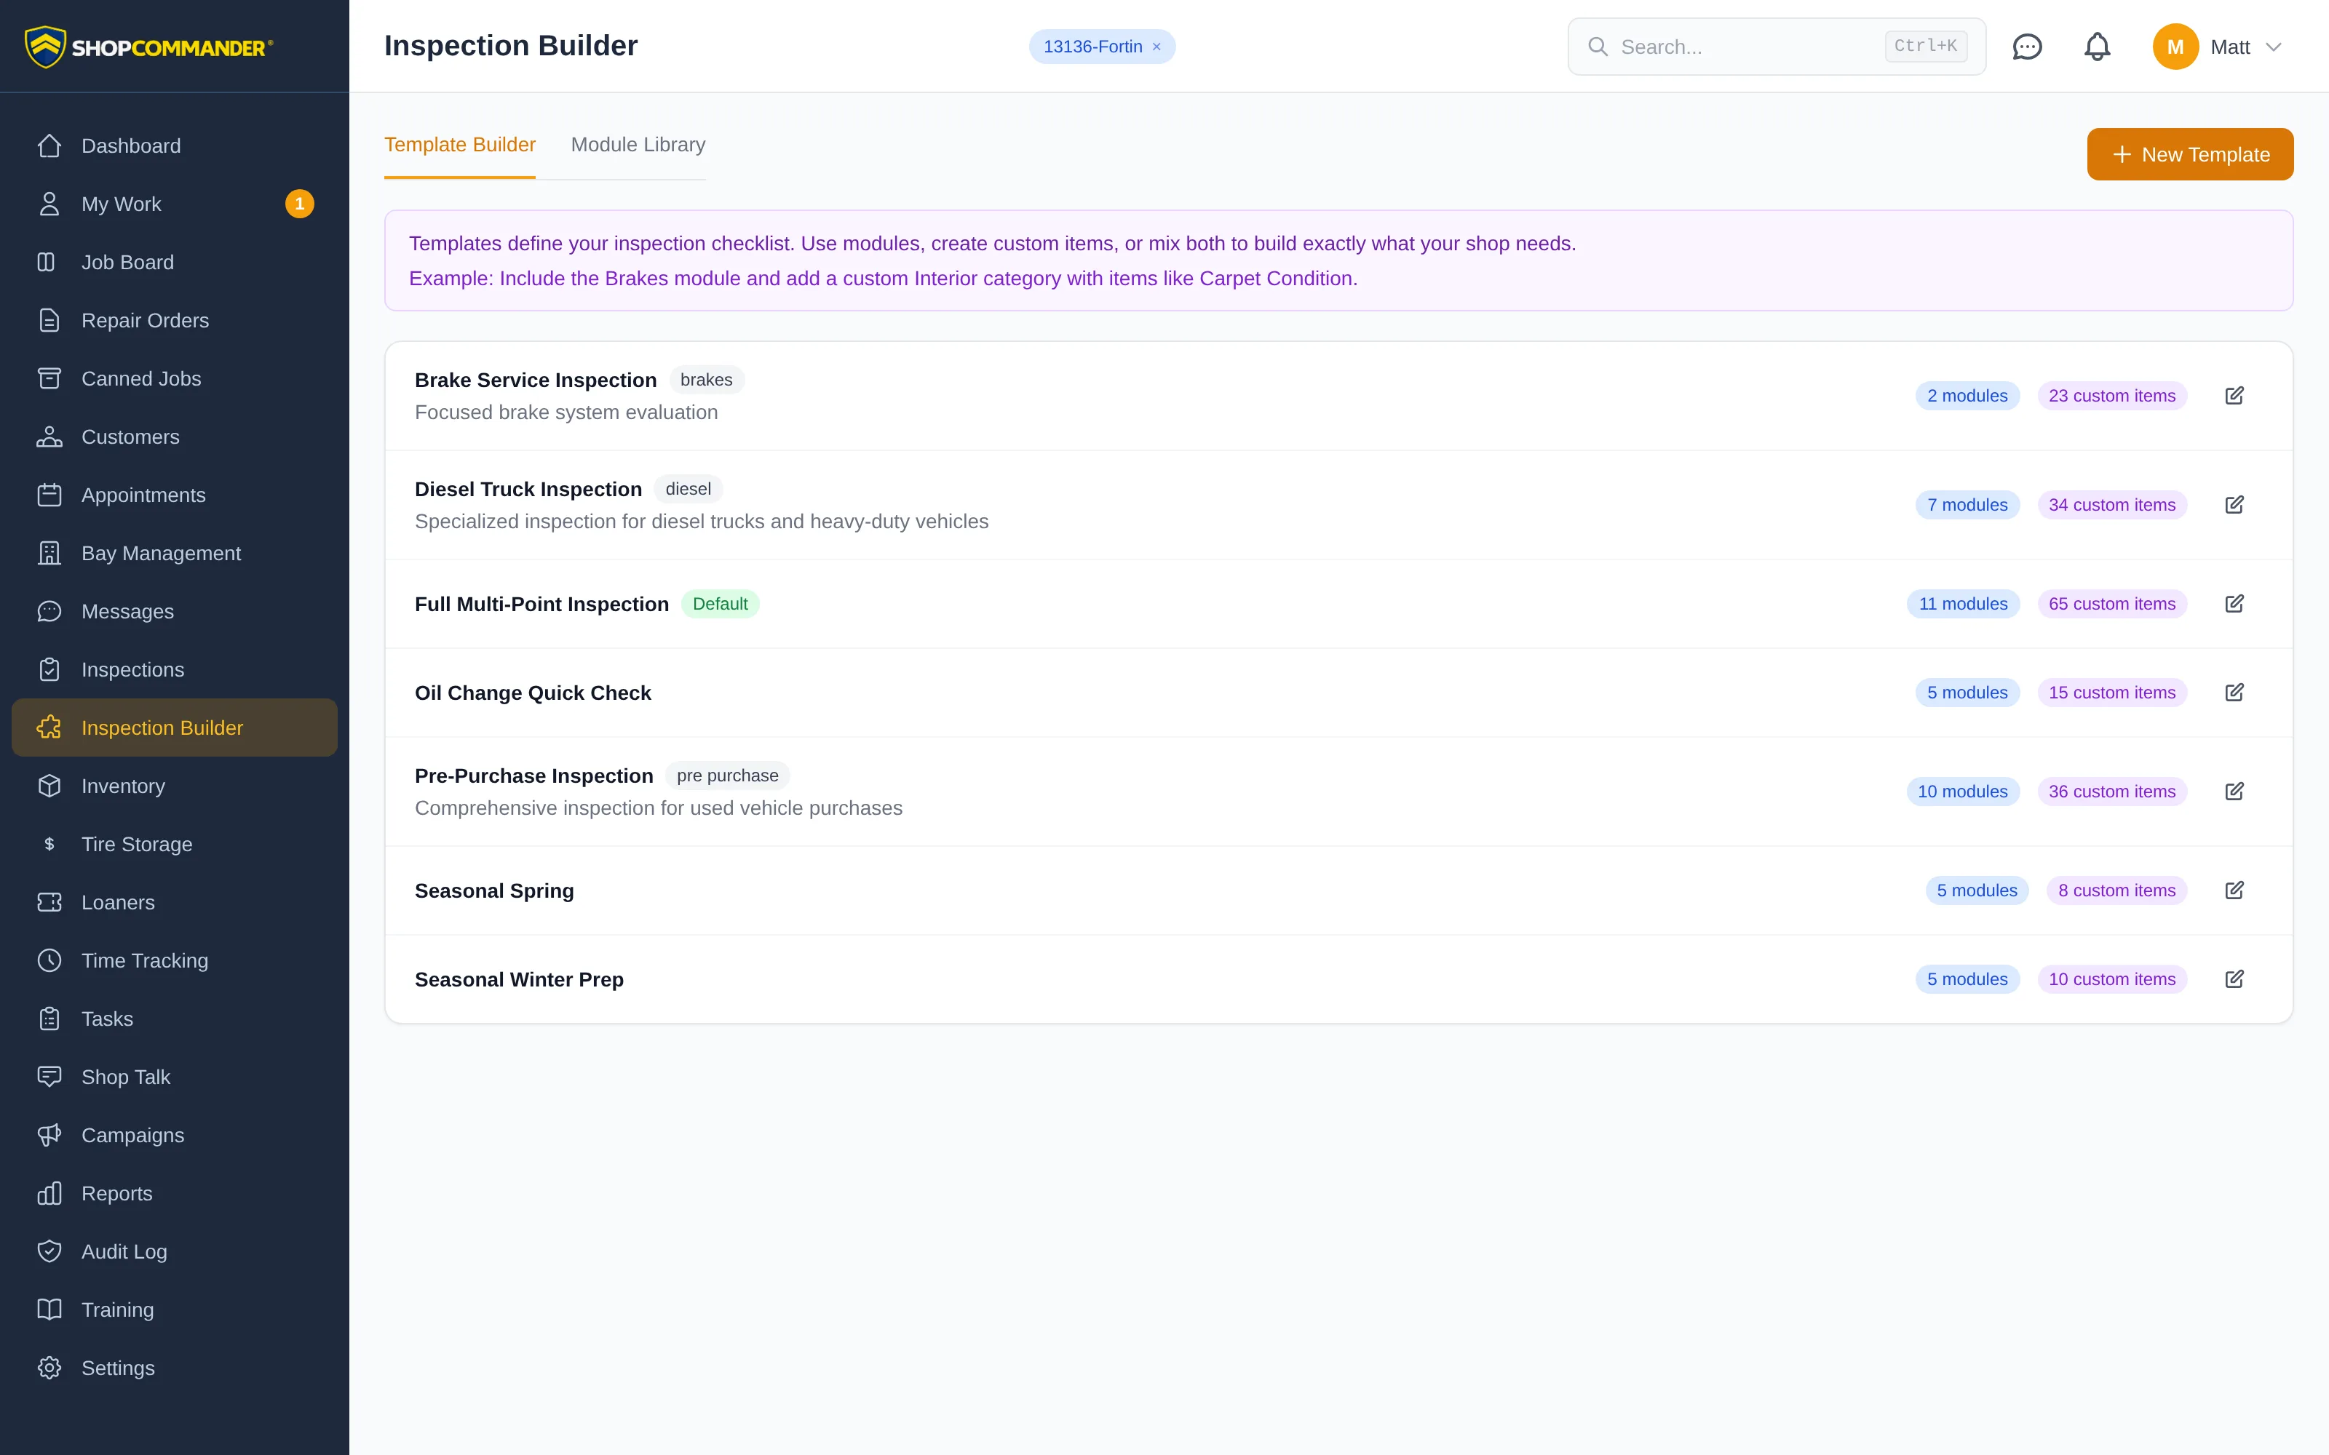Click the My Work badge showing 1
Viewport: 2329px width, 1455px height.
click(x=299, y=204)
